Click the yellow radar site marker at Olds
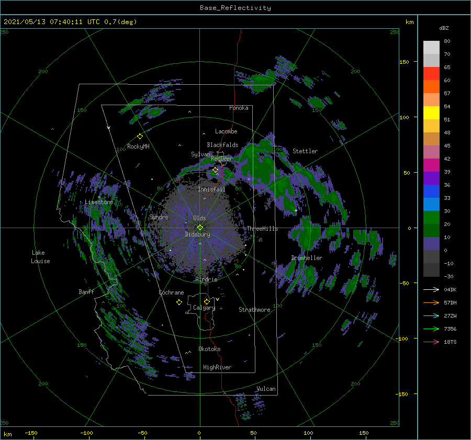Viewport: 471px width, 440px height. click(x=200, y=228)
